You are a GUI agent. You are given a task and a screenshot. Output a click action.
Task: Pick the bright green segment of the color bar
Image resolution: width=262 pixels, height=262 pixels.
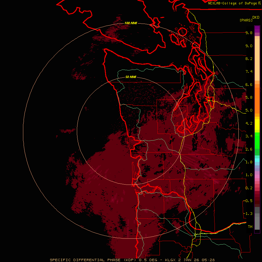[257, 141]
